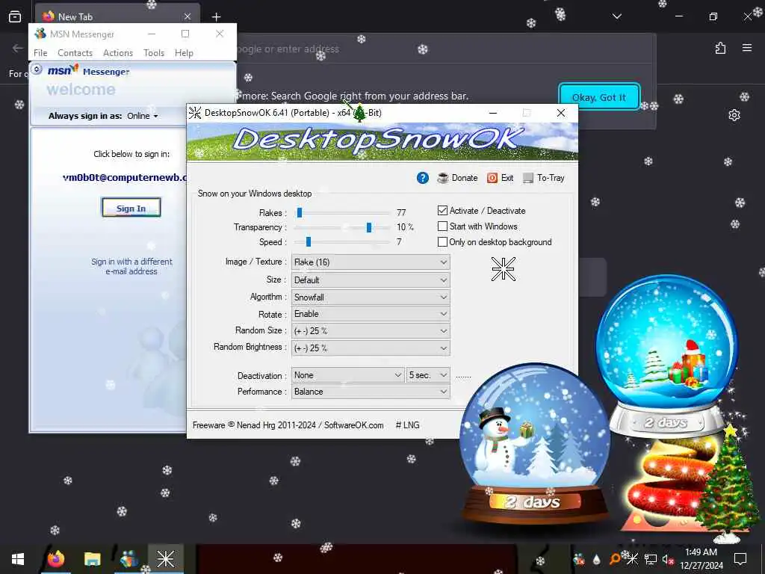The height and width of the screenshot is (574, 765).
Task: Click the # LNG language link
Action: pyautogui.click(x=407, y=425)
